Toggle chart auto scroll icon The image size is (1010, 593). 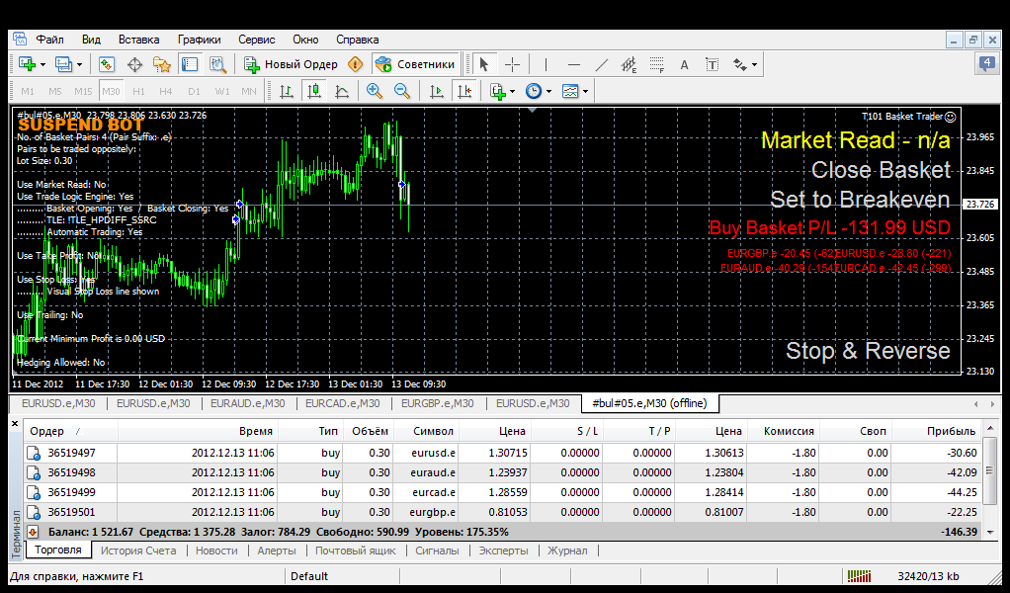436,92
